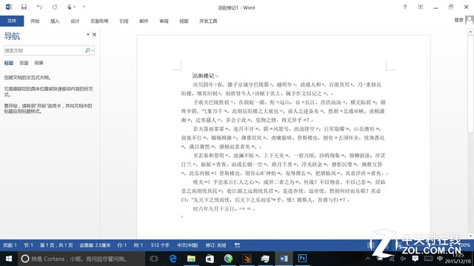Click the 行: 1 status bar entry

coord(121,245)
